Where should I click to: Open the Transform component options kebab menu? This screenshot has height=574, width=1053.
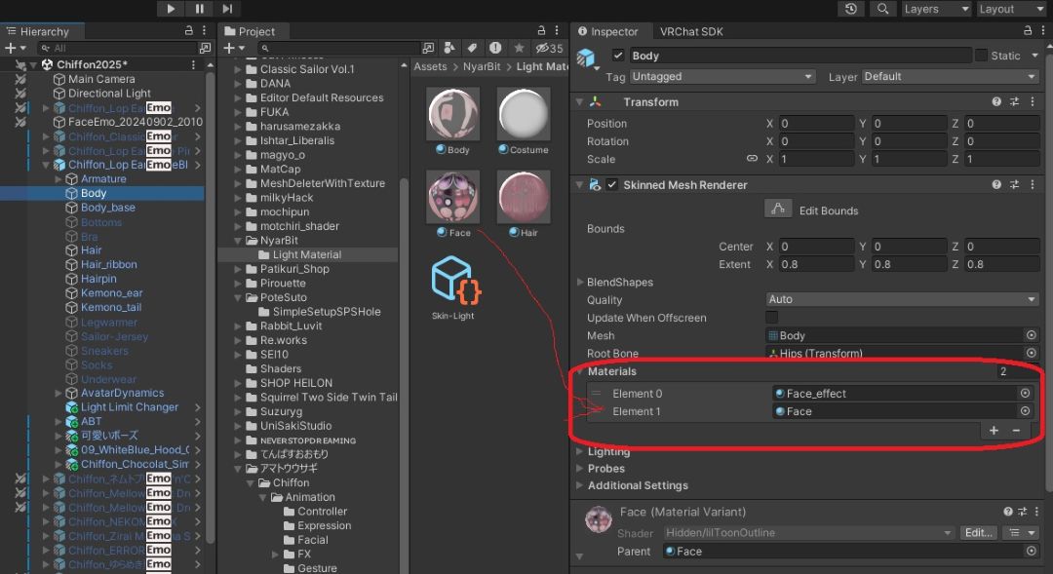point(1033,101)
